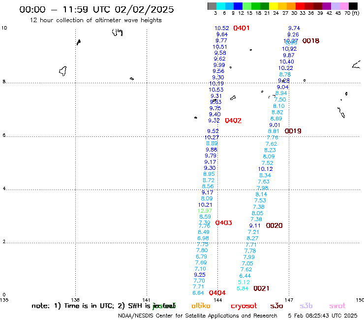This screenshot has width=364, height=320.
Task: Click the wave height value 10.53
Action: (x=216, y=90)
